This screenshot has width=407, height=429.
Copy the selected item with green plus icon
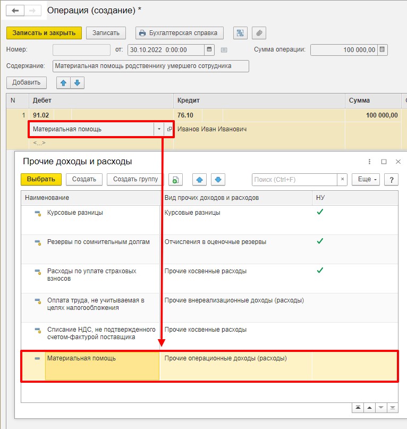click(x=175, y=180)
